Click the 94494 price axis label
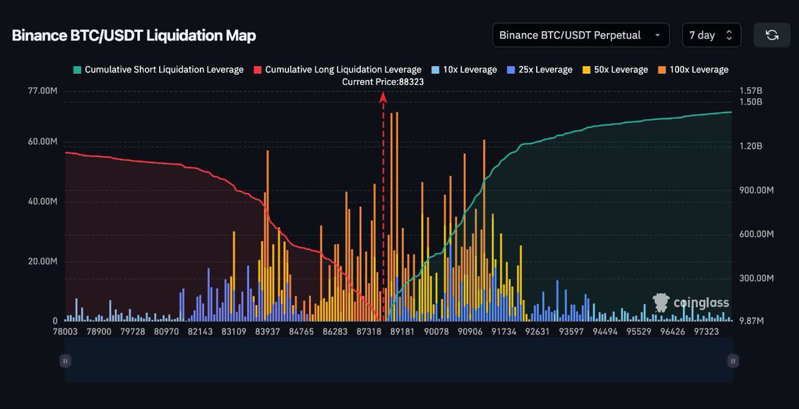Viewport: 799px width, 409px height. click(606, 331)
